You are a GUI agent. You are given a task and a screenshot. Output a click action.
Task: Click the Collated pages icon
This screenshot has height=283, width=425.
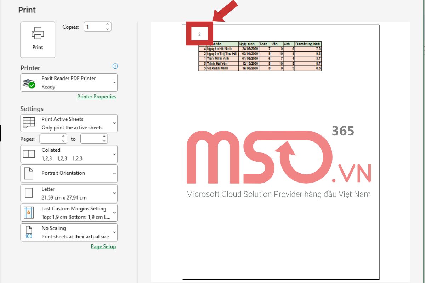click(29, 154)
